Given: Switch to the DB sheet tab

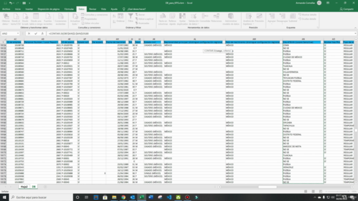Looking at the screenshot, I should point(34,186).
